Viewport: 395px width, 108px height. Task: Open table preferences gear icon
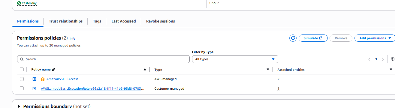click(393, 59)
